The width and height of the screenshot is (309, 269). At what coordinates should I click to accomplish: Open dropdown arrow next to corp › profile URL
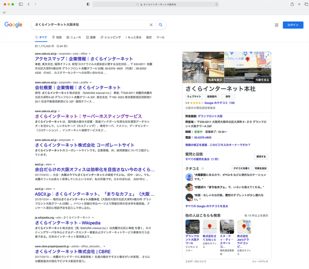[x=90, y=83]
